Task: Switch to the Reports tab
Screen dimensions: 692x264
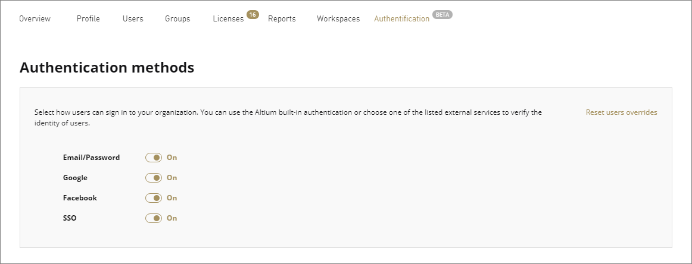Action: point(282,18)
